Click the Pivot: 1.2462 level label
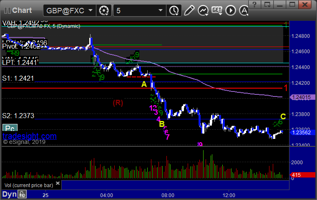 coord(21,47)
